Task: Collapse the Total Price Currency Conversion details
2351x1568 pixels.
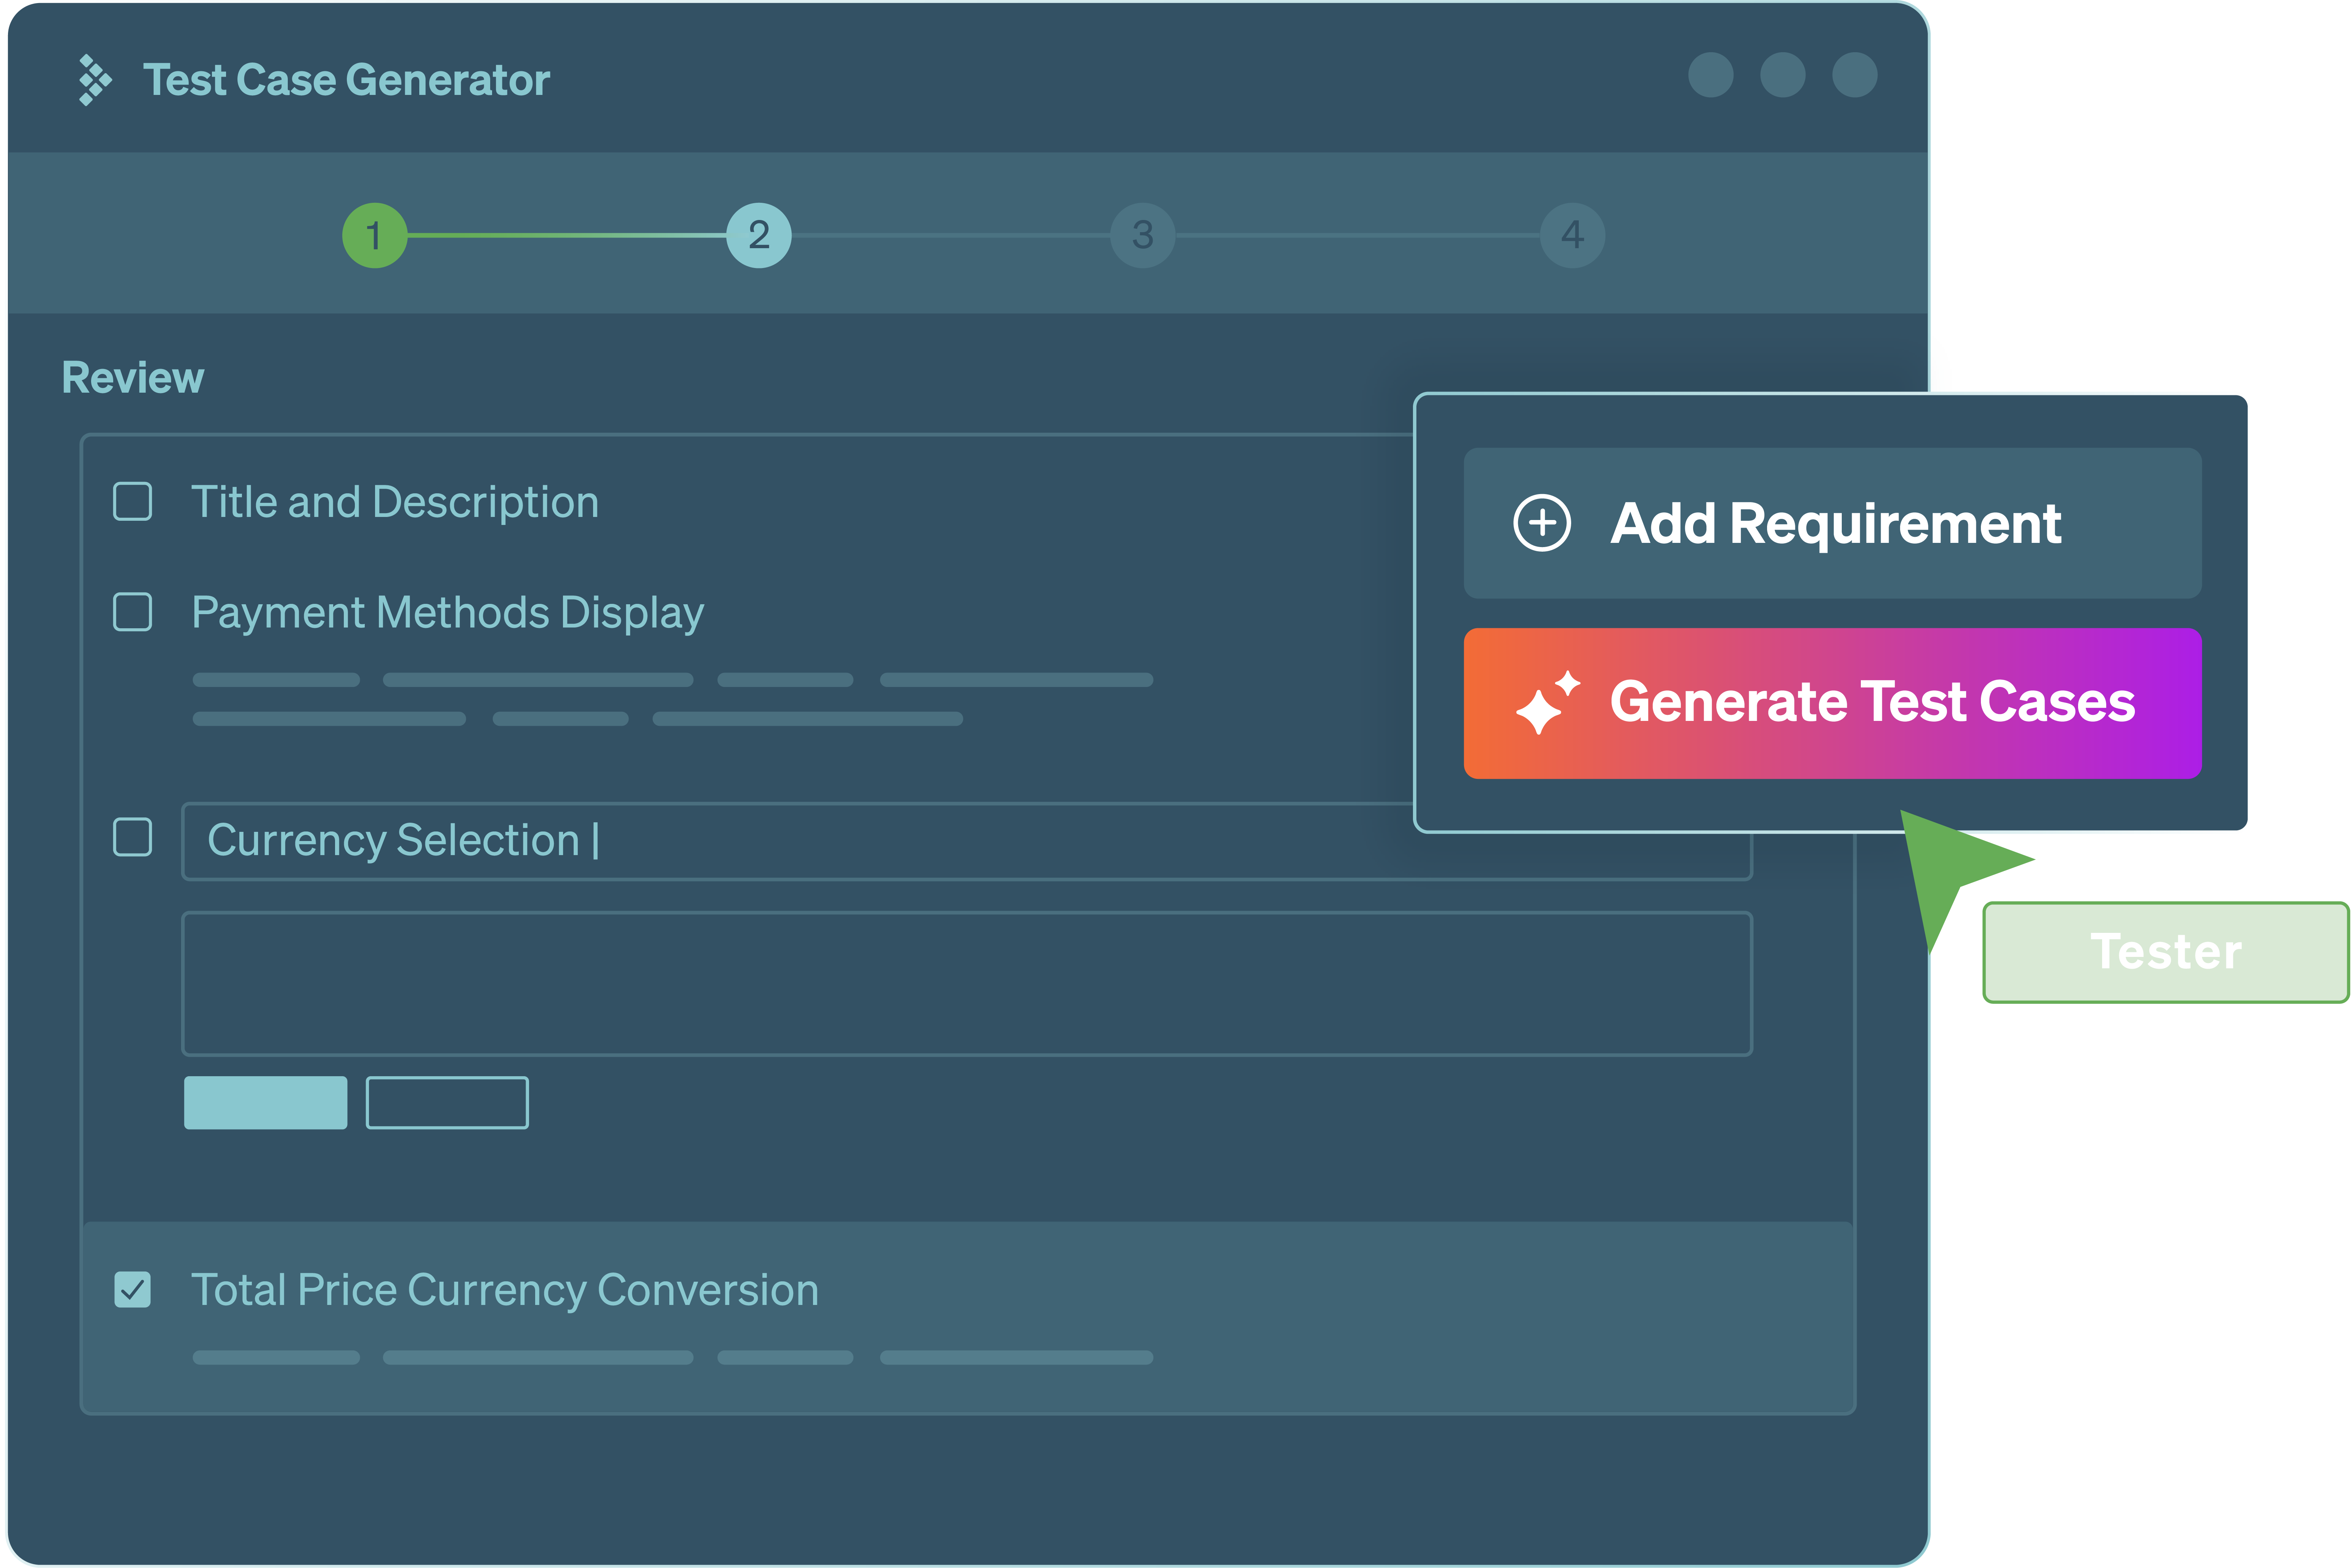Action: coord(506,1290)
